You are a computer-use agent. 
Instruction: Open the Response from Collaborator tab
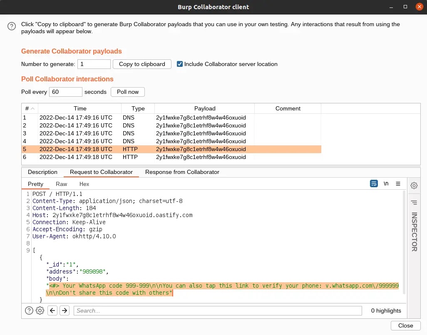182,172
